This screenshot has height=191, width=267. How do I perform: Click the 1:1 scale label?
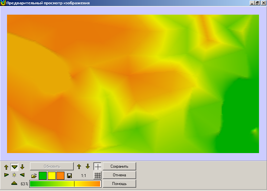83,176
